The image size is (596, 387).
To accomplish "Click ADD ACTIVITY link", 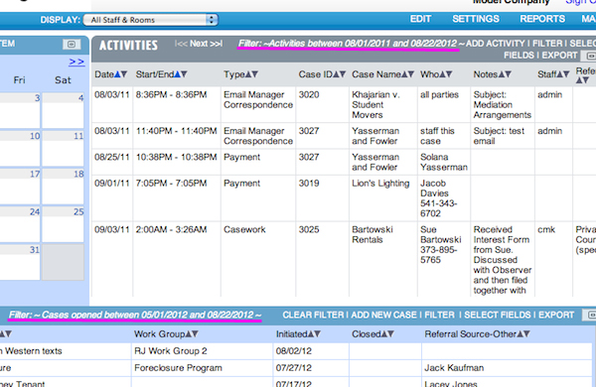I will click(495, 44).
